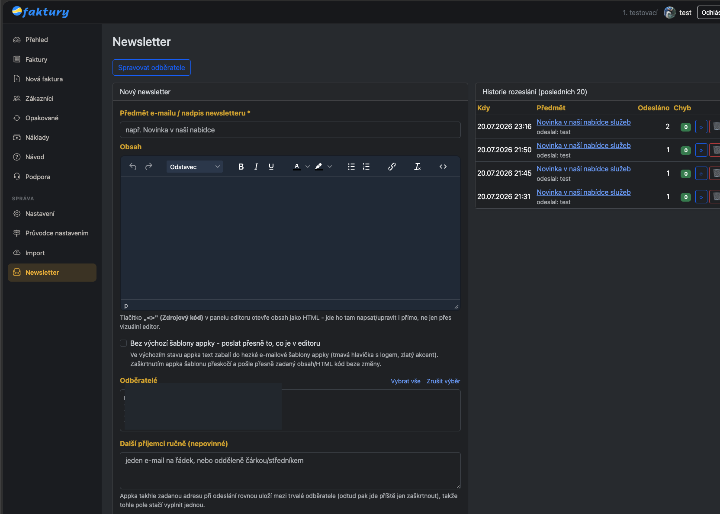Expand the highlight color picker arrow
Screen dimensions: 720x514
(x=330, y=167)
